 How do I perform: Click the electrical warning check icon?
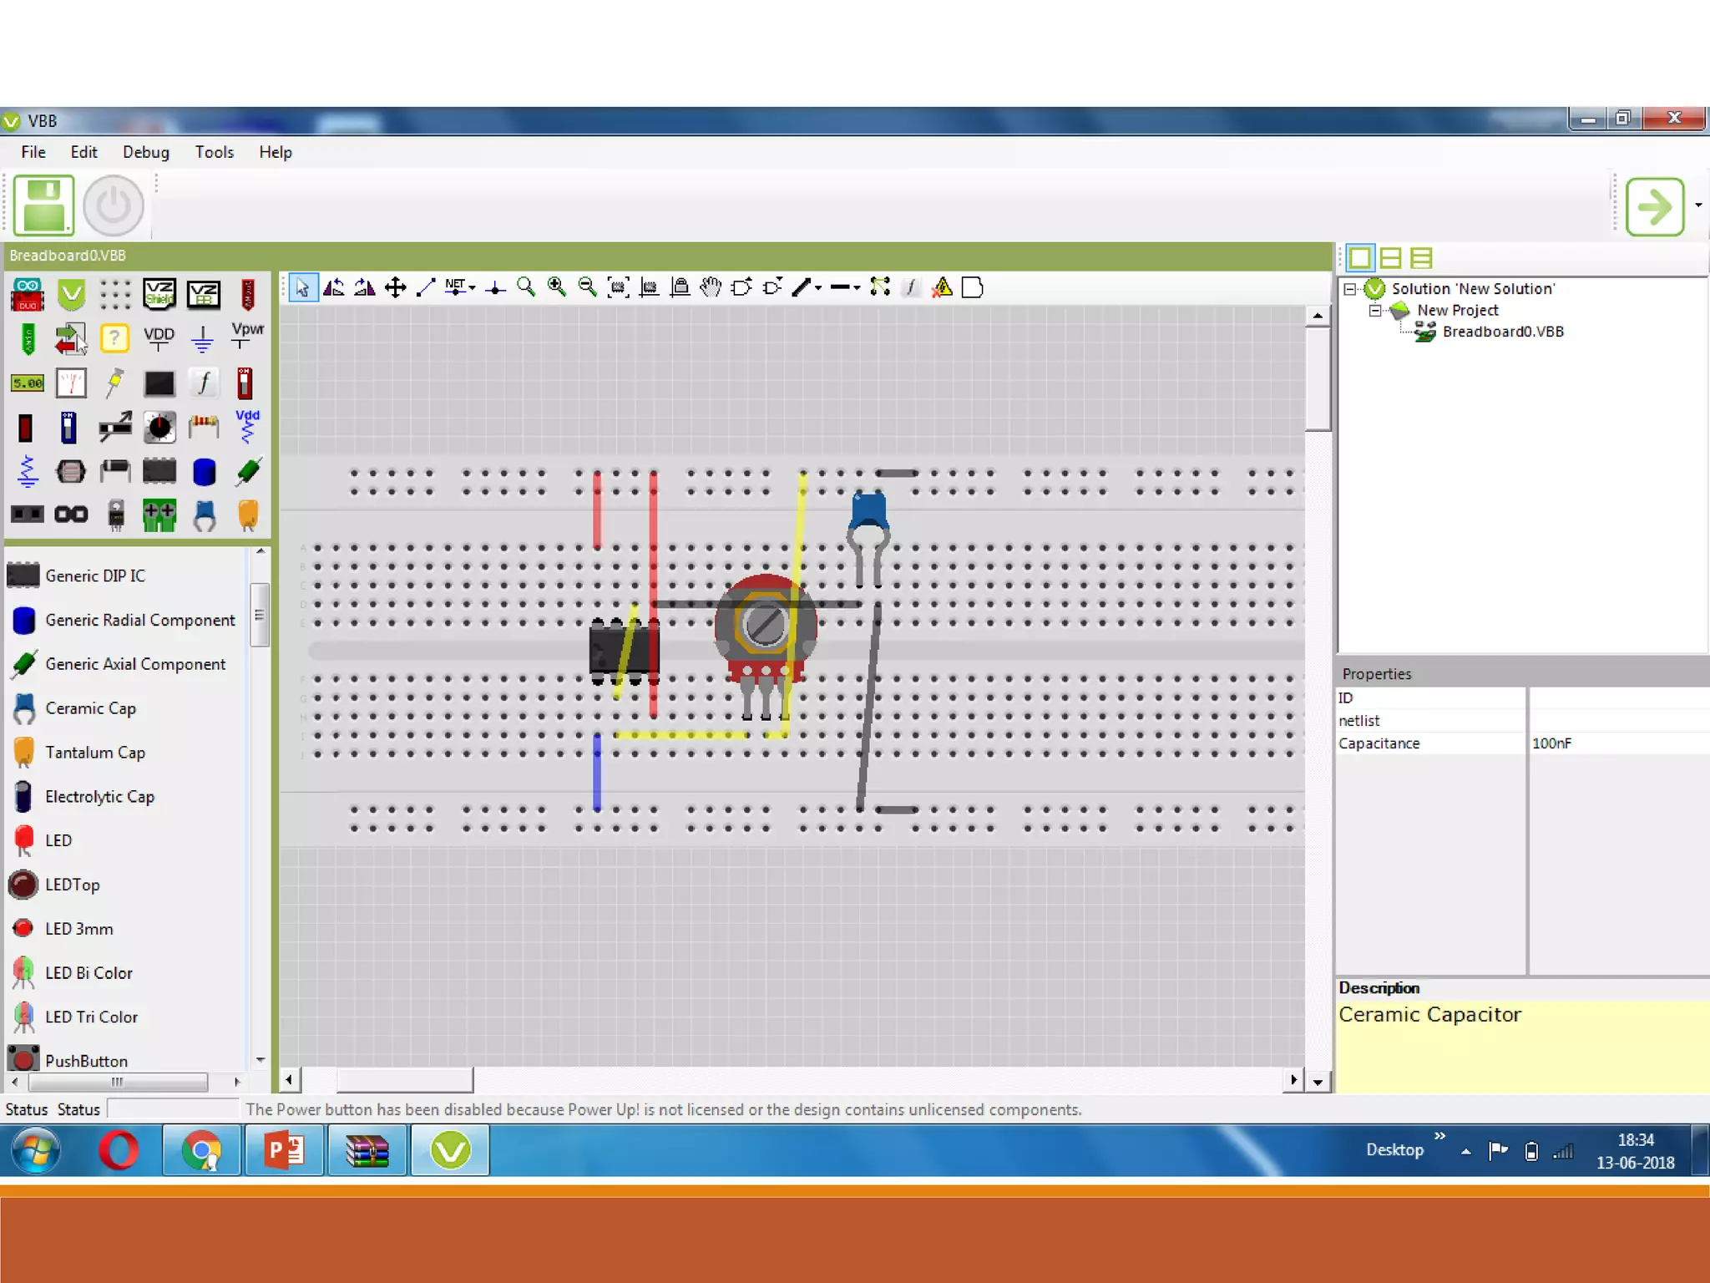click(942, 287)
